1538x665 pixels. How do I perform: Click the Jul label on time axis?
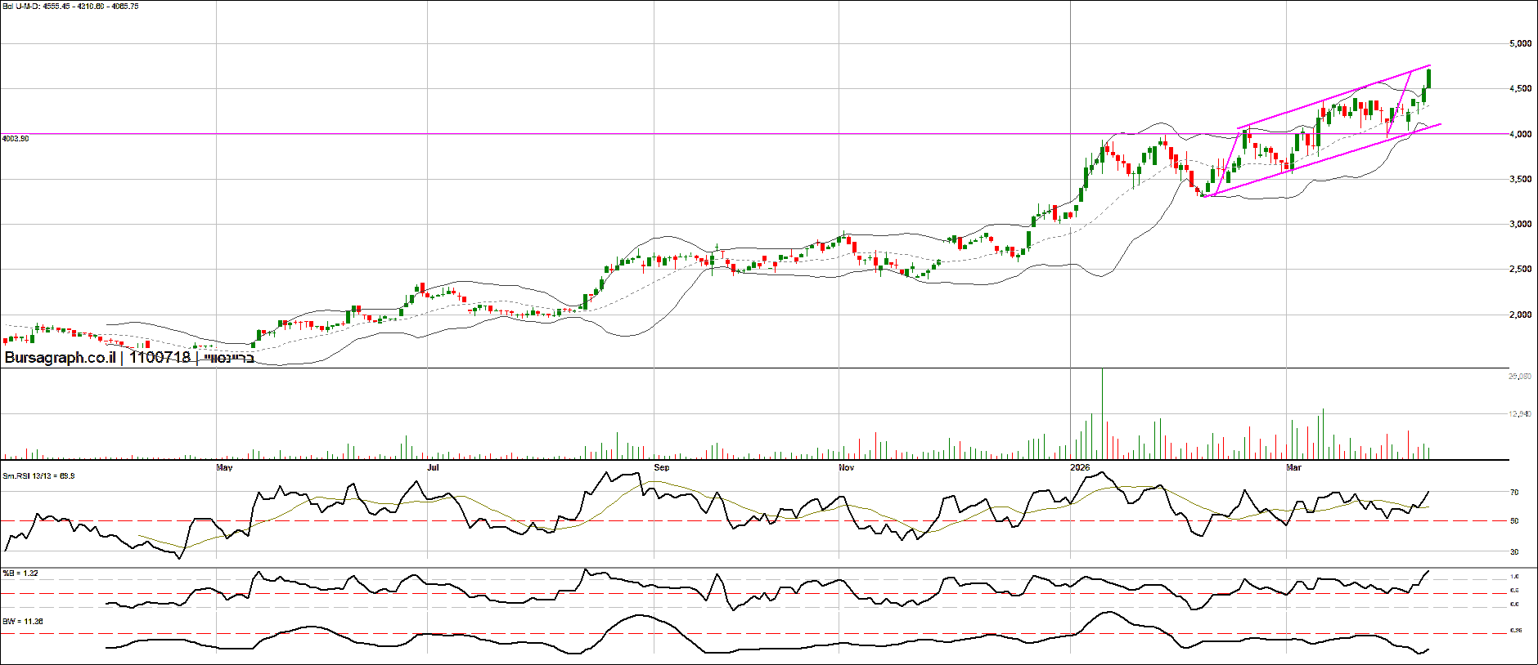click(x=434, y=467)
